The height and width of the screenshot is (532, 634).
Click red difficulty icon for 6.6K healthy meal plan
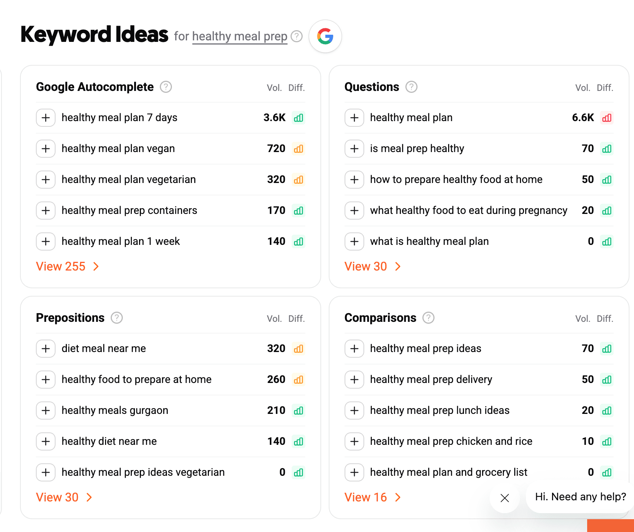pos(607,118)
